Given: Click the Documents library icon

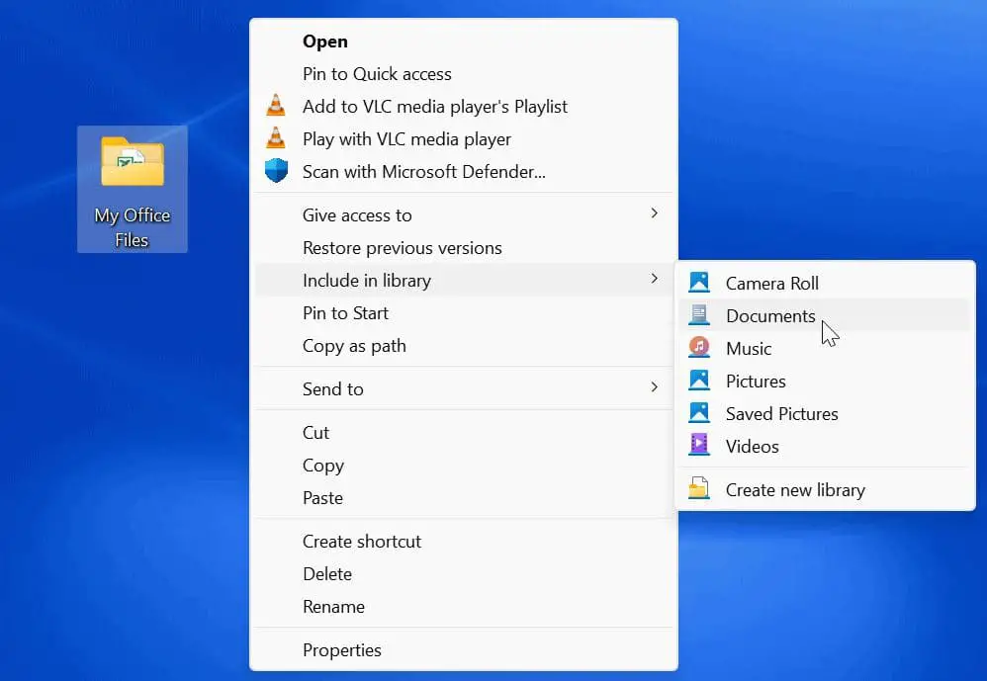Looking at the screenshot, I should [x=698, y=314].
